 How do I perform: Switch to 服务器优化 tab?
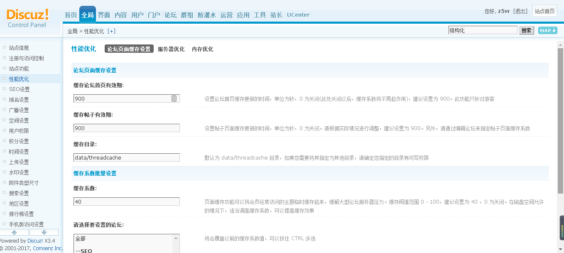[171, 49]
